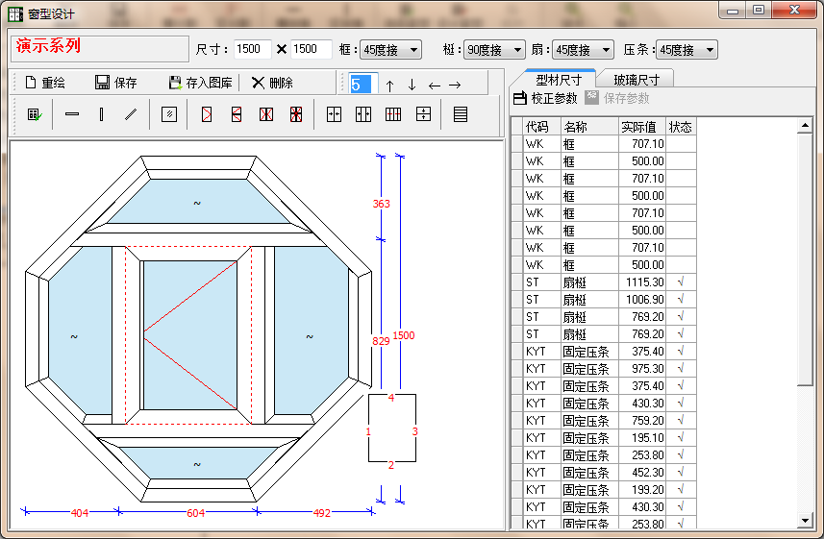Click the 404 width dimension label
824x539 pixels.
[x=80, y=513]
